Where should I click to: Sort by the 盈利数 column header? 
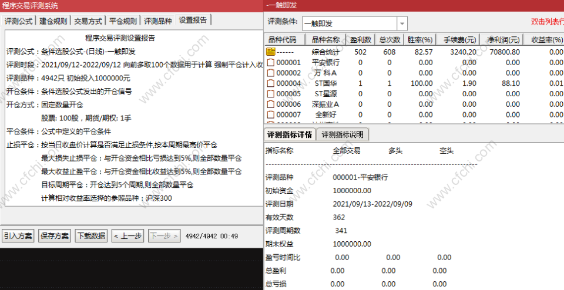360,39
